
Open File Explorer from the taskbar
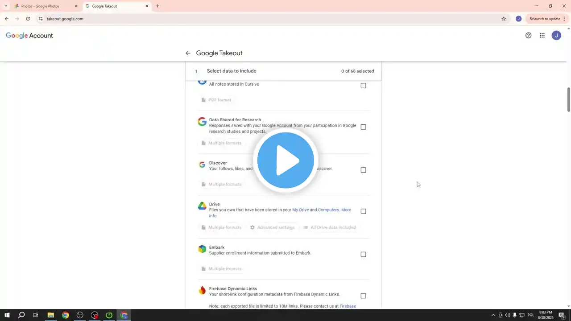tap(51, 315)
